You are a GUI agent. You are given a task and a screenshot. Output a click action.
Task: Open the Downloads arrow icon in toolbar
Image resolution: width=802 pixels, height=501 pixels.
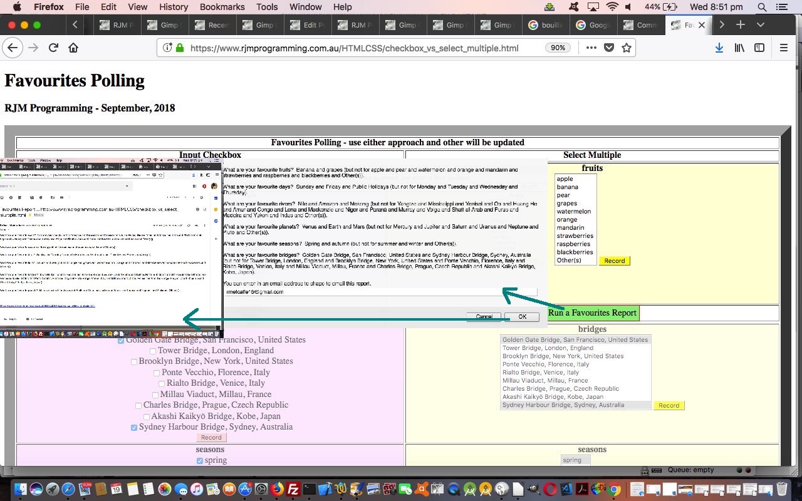719,48
